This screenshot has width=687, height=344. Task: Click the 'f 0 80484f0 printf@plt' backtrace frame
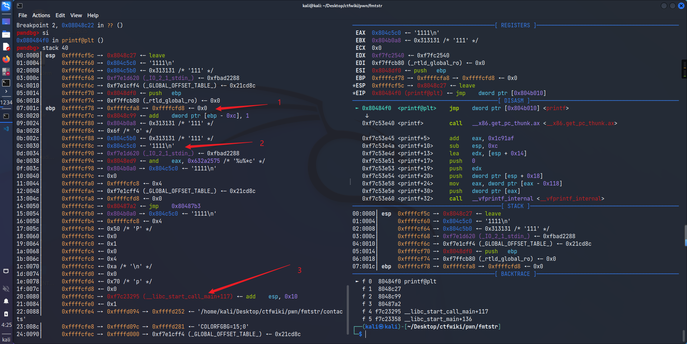(x=399, y=282)
